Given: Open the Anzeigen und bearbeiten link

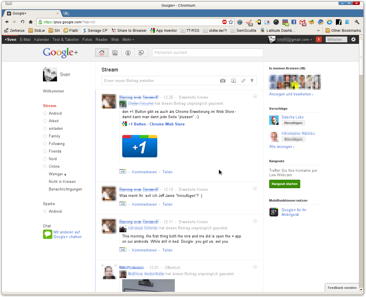Looking at the screenshot, I should [x=291, y=94].
